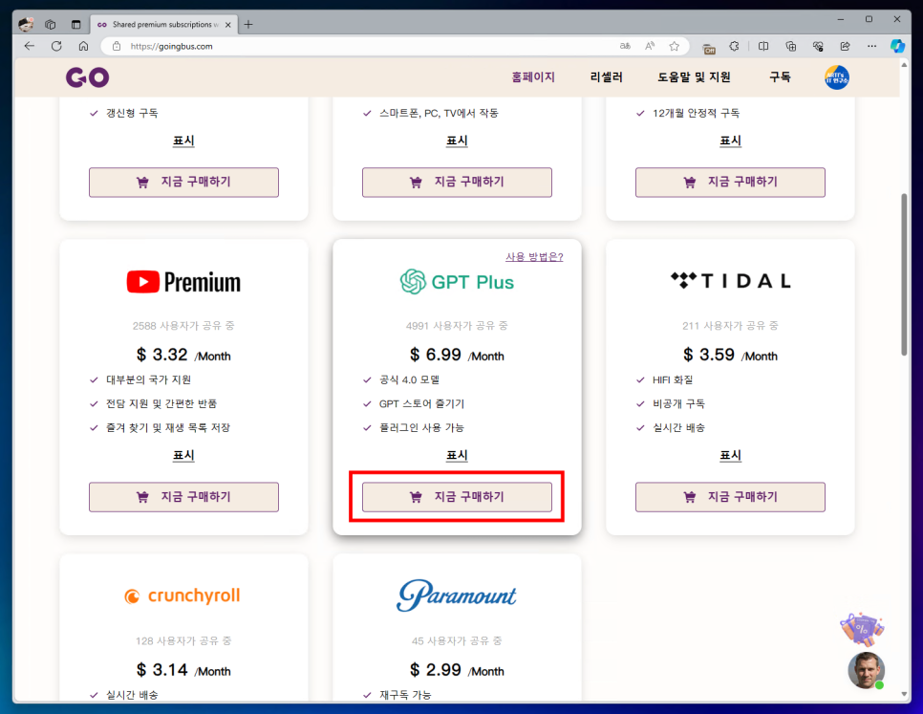
Task: Open the Workspaces icon in title bar
Action: pyautogui.click(x=51, y=24)
